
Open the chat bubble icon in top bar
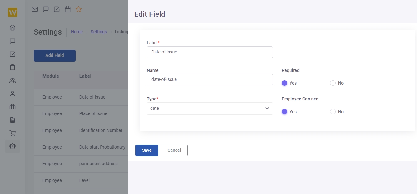click(46, 9)
